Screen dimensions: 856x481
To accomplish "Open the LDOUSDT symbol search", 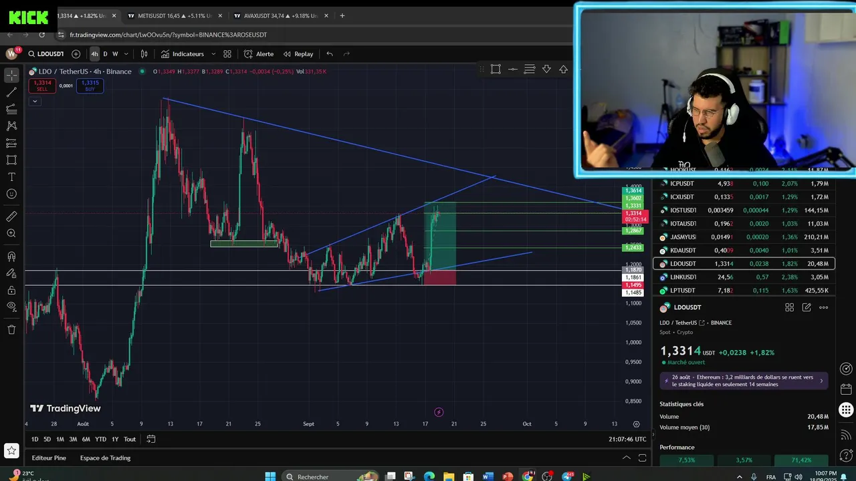I will 45,54.
